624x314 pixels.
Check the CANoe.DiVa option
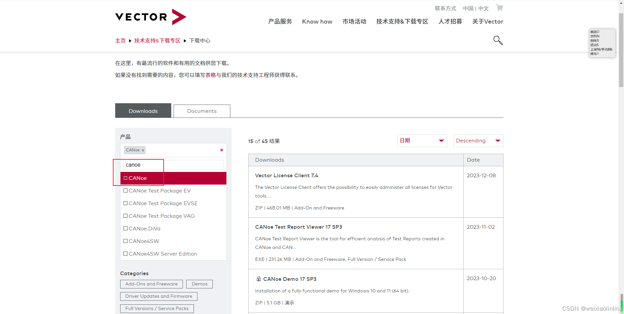coord(125,228)
